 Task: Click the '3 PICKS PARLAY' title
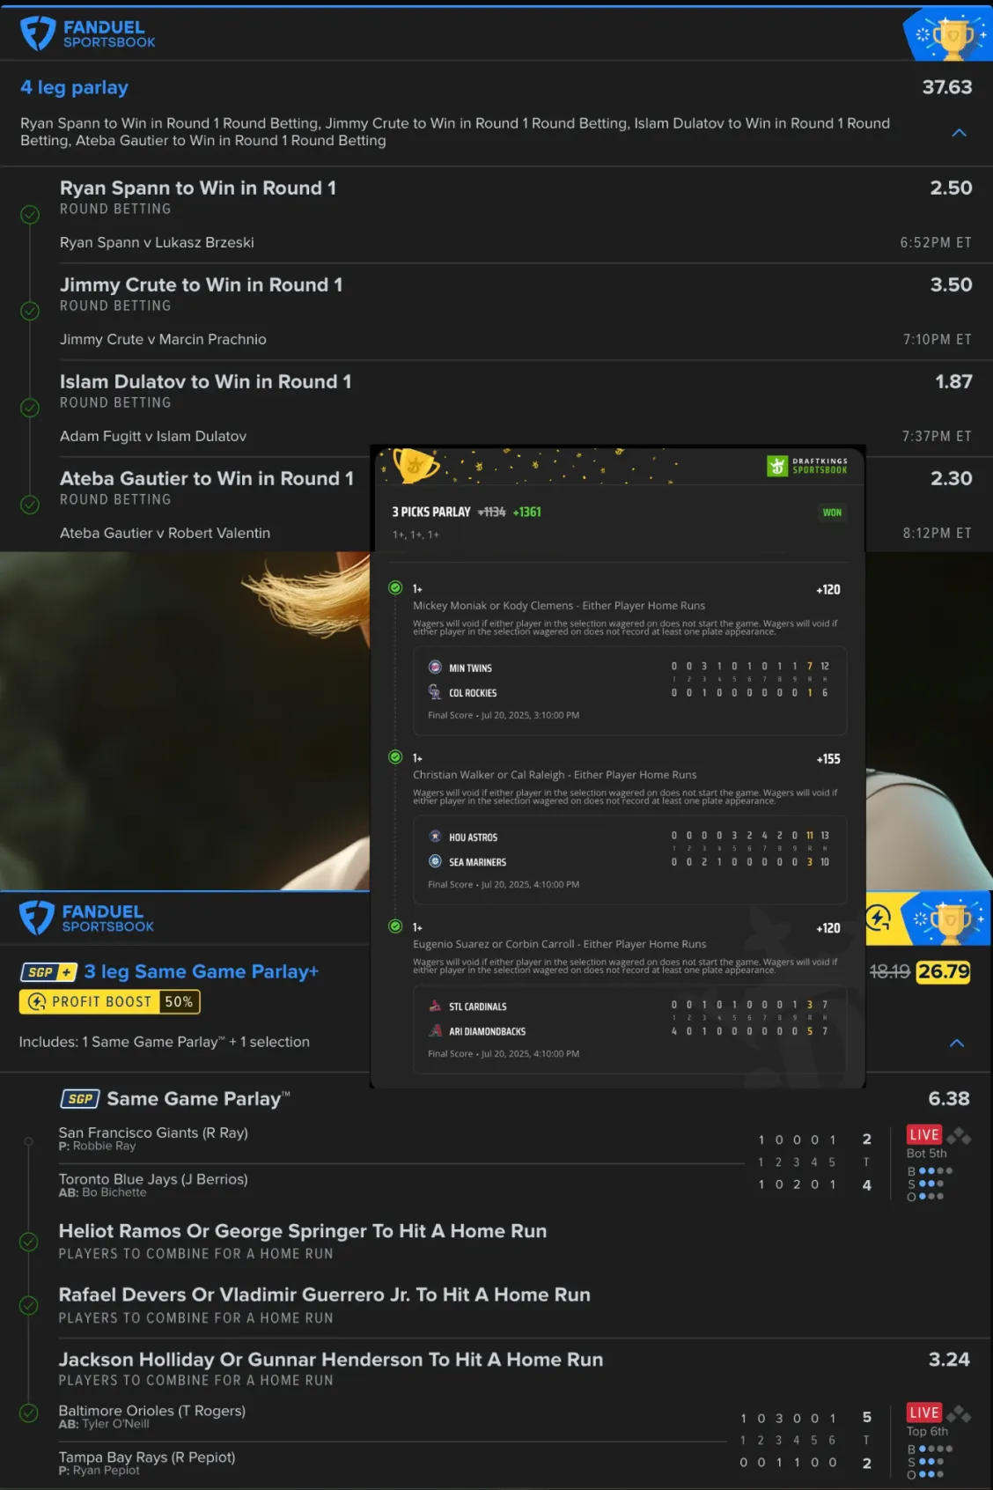coord(431,512)
